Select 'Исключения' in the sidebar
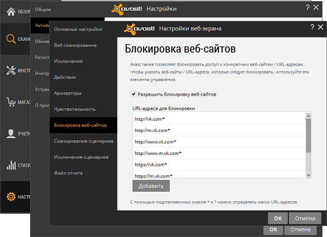Screen dimensions: 327x237 pyautogui.click(x=68, y=61)
